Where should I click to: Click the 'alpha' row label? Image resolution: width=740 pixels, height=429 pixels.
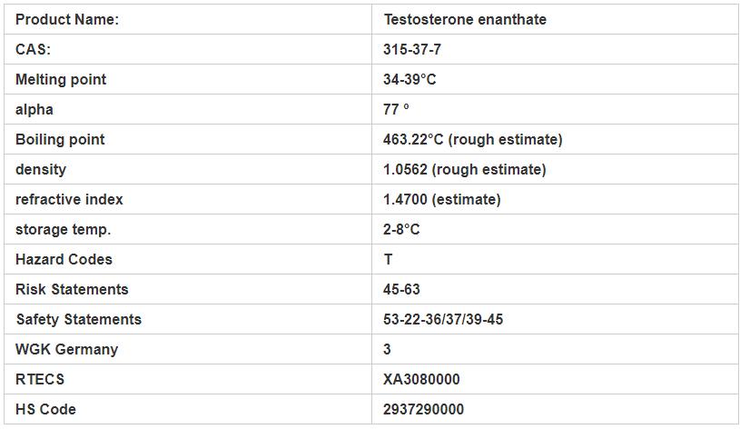click(35, 109)
